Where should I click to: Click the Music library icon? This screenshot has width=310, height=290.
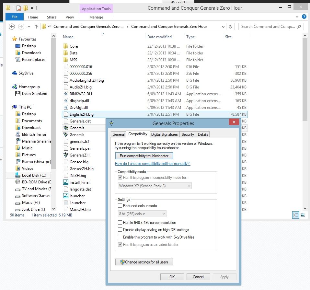coord(18,148)
